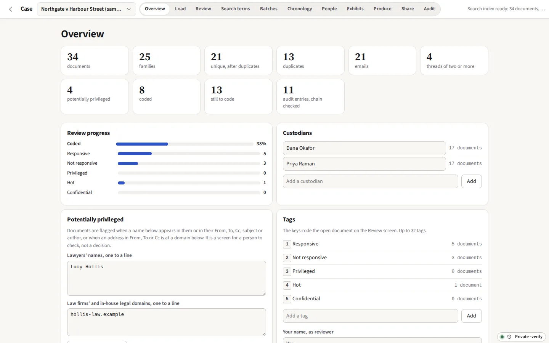Click the 11 audit entries card
Screen dimensions: 549x343
[x=310, y=97]
